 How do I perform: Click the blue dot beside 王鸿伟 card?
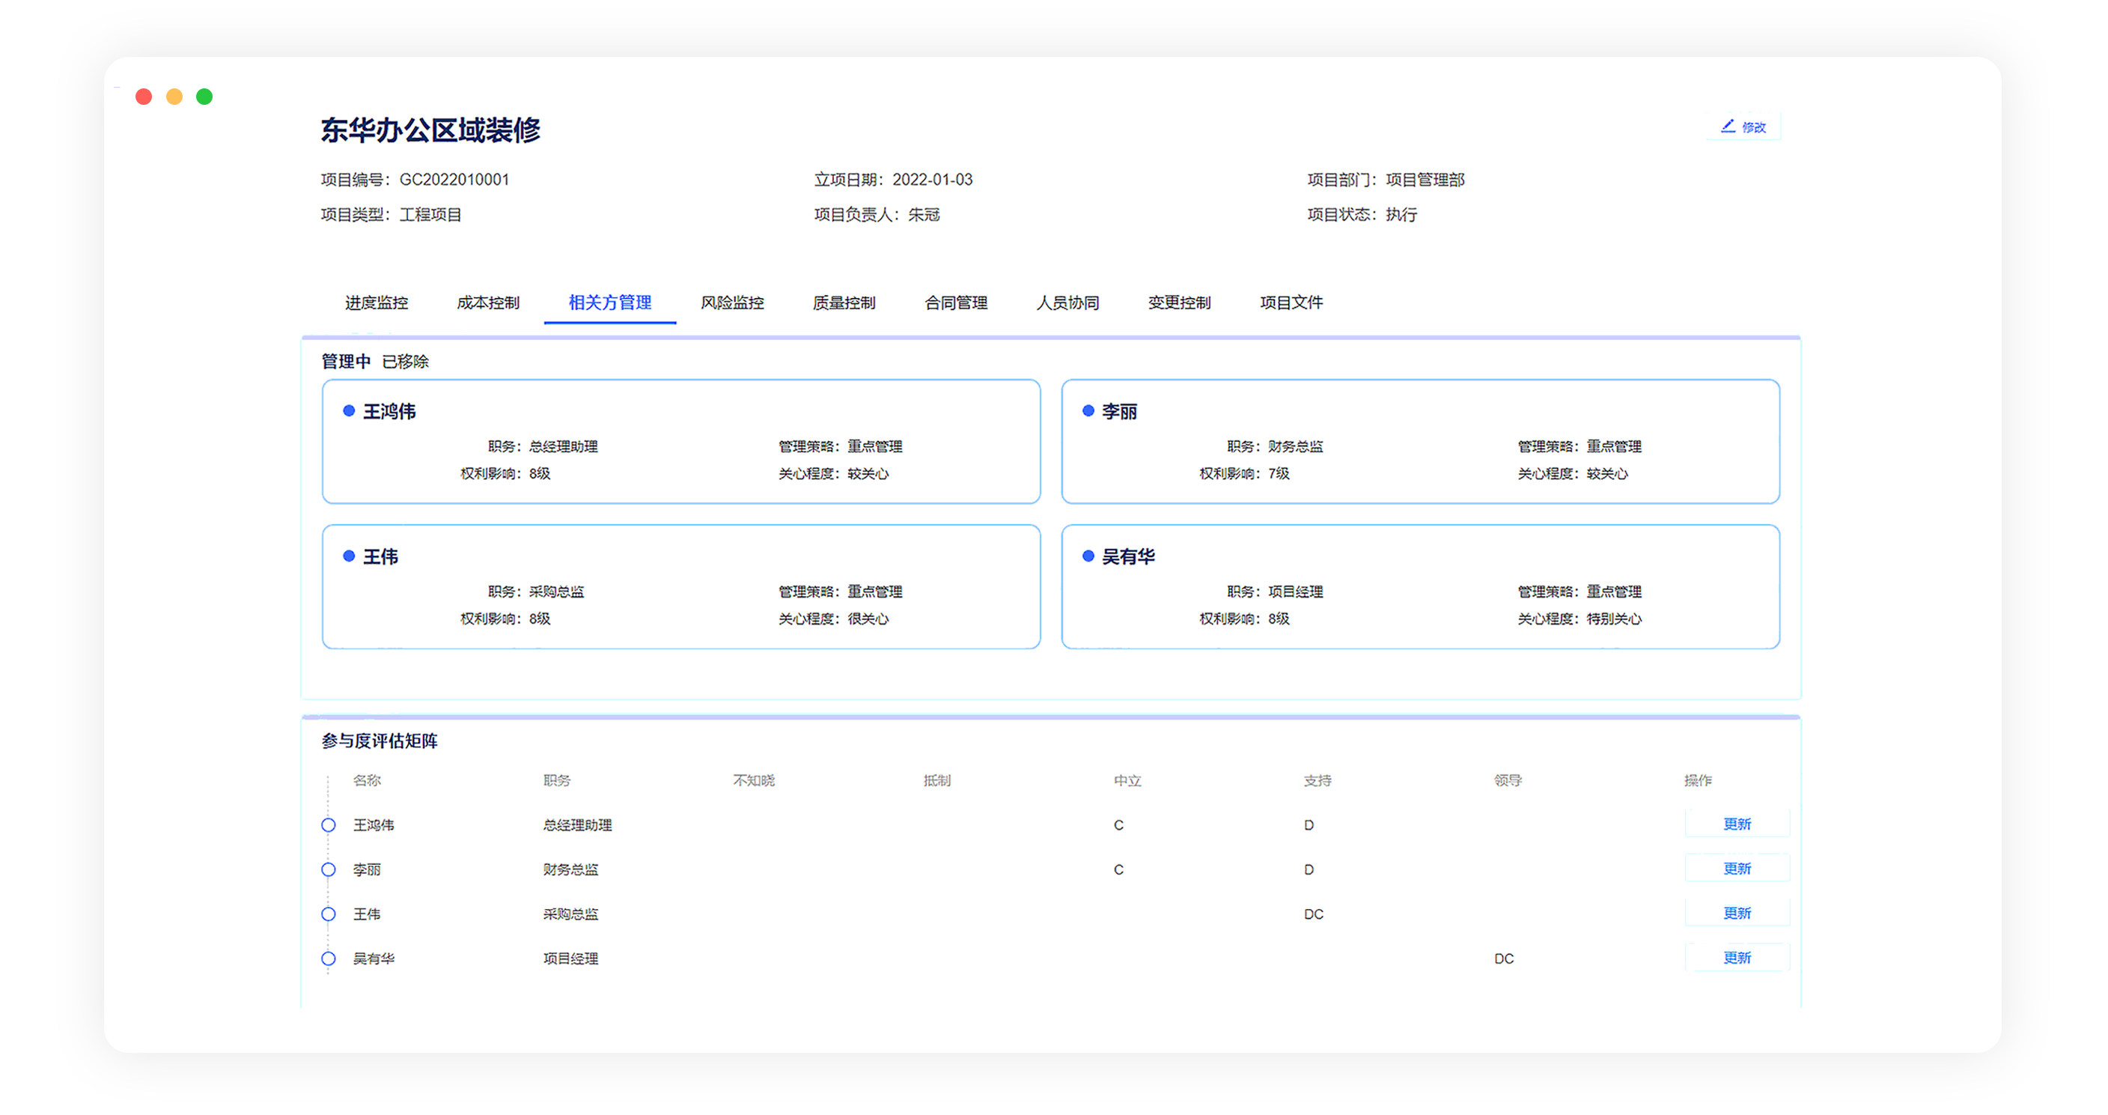tap(349, 411)
